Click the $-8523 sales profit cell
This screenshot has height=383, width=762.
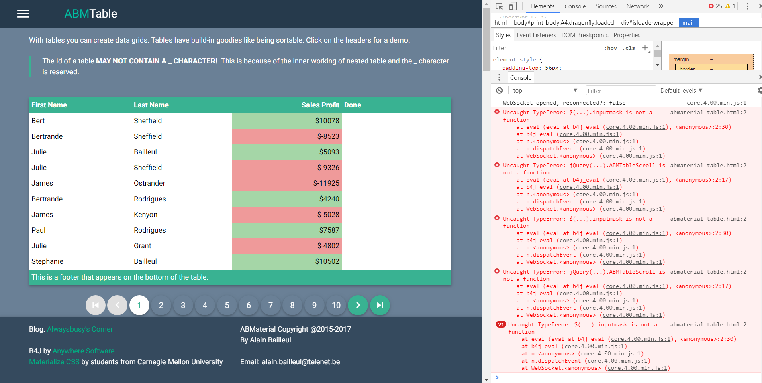[287, 136]
